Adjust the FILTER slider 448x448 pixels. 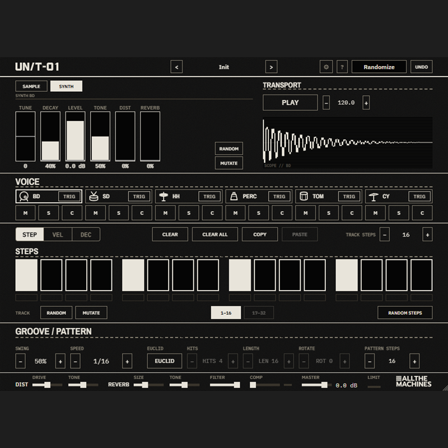click(x=225, y=385)
